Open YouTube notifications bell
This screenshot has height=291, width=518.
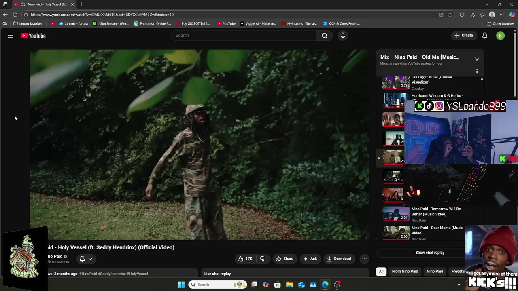(x=485, y=36)
